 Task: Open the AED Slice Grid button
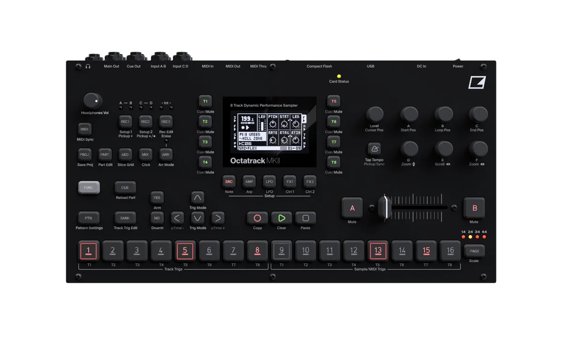pyautogui.click(x=125, y=155)
